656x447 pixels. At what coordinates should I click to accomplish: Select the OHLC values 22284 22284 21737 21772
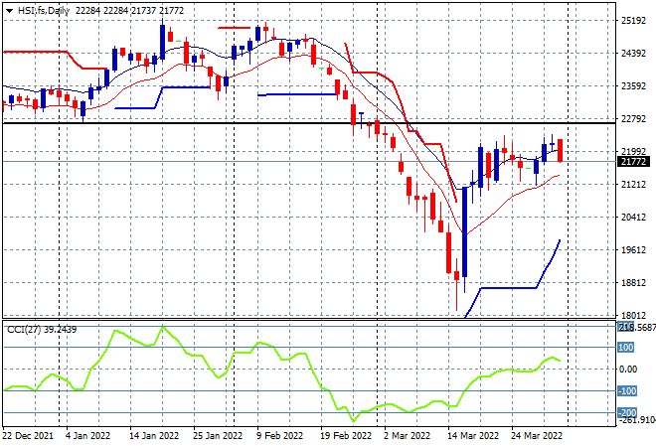click(x=129, y=11)
